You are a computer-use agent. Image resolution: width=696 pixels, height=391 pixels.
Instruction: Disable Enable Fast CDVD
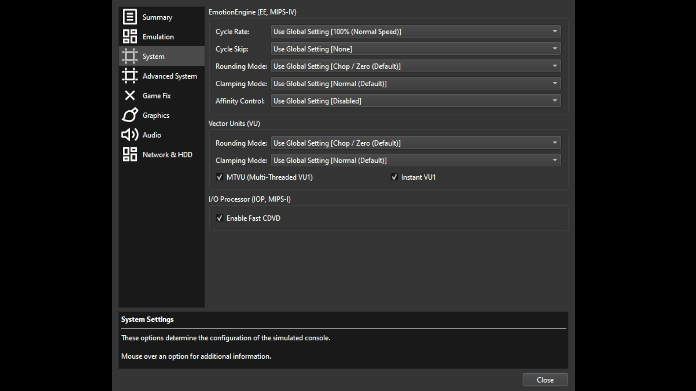click(220, 218)
